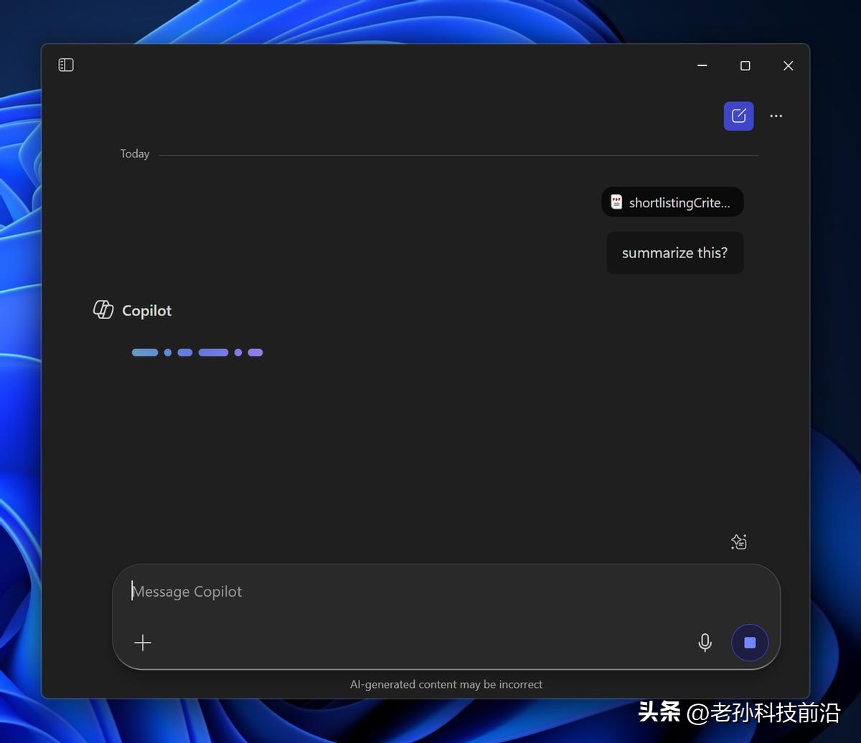Click the typing indicator dots

(x=197, y=352)
